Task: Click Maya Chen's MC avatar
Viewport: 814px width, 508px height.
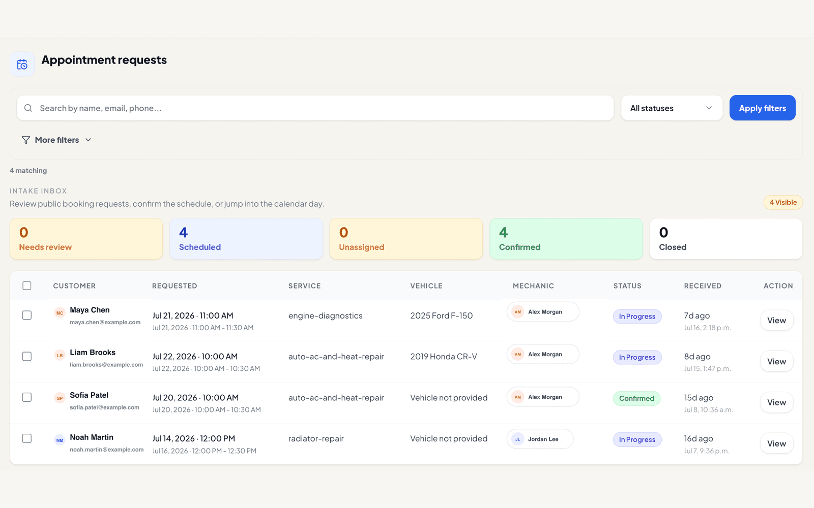Action: (x=60, y=313)
